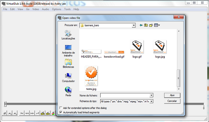The height and width of the screenshot is (122, 209).
Task: Toggle Automatically load linked segments
Action: pos(61,112)
